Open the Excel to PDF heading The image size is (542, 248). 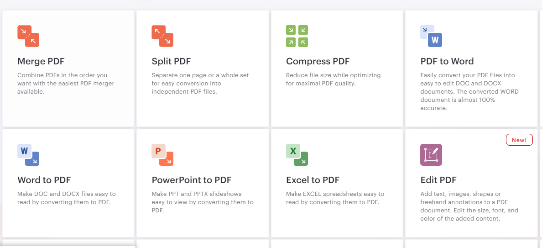tap(313, 180)
